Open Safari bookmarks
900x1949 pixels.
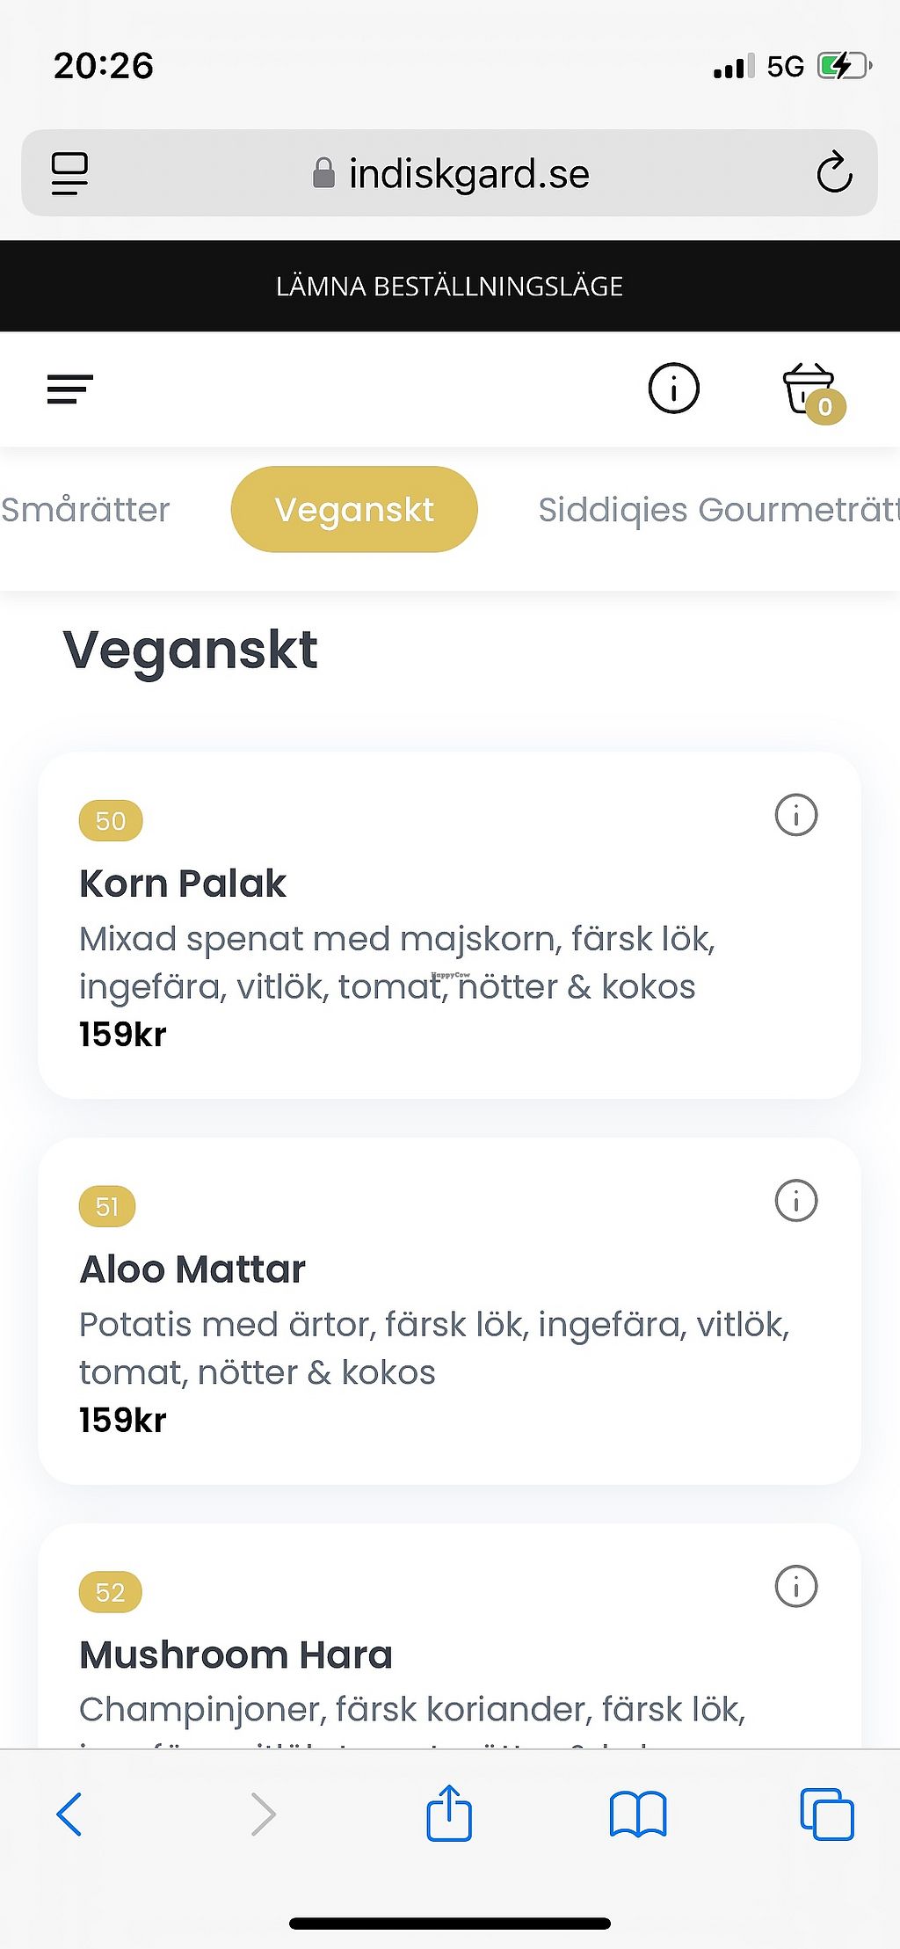[638, 1814]
